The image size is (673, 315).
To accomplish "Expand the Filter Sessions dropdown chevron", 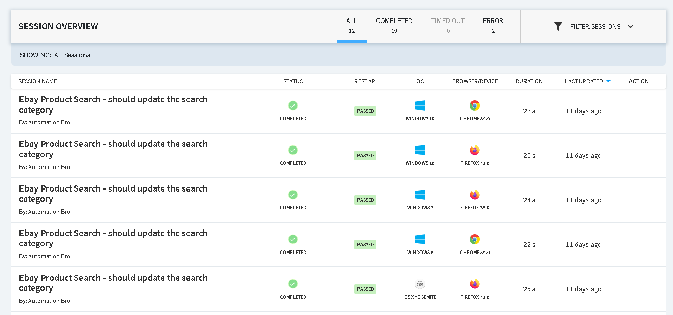I will click(x=630, y=26).
